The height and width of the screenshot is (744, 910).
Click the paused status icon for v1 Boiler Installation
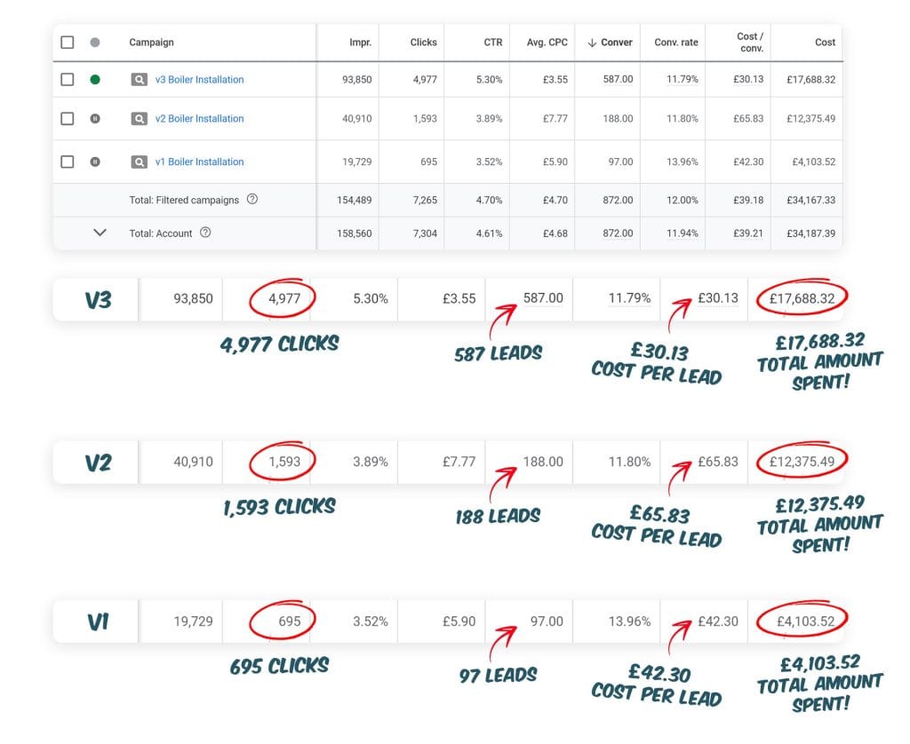pos(95,162)
